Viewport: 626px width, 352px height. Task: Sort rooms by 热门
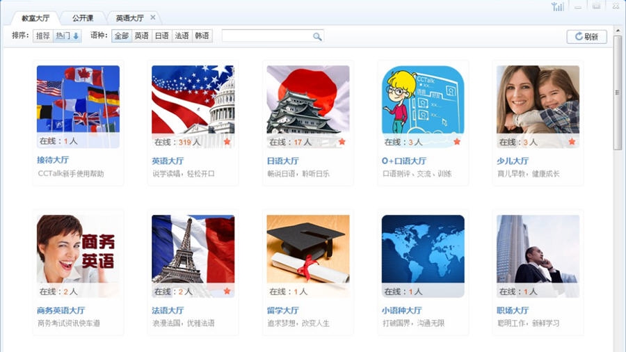tap(67, 36)
